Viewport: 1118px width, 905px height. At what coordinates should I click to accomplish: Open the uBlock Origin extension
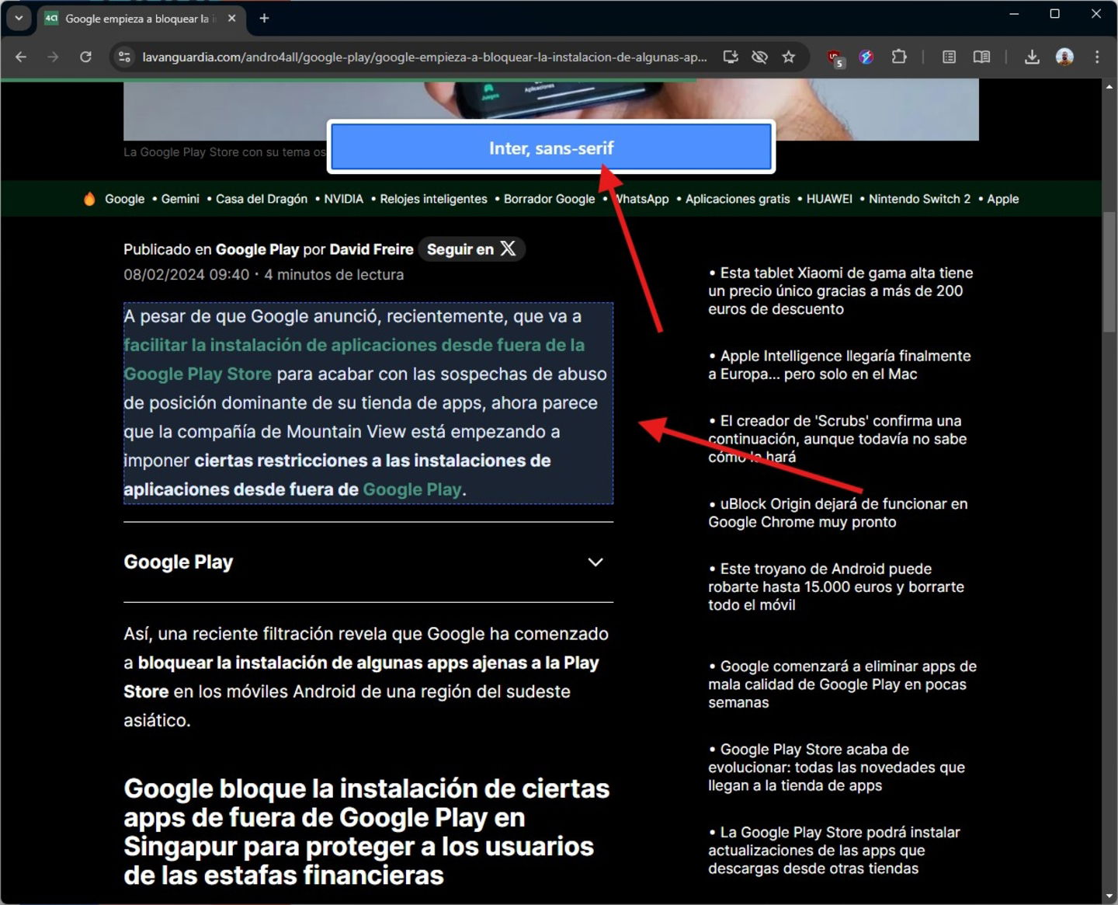click(x=835, y=57)
